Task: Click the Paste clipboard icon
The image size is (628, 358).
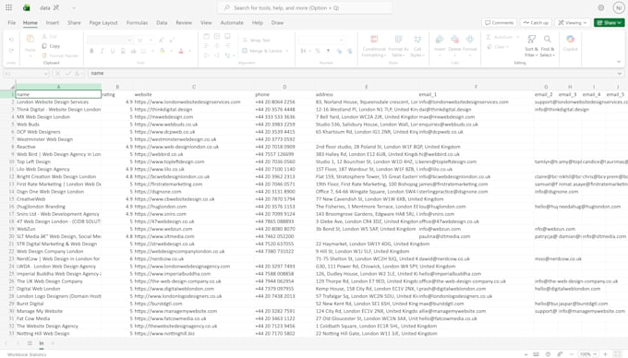Action: pyautogui.click(x=30, y=39)
